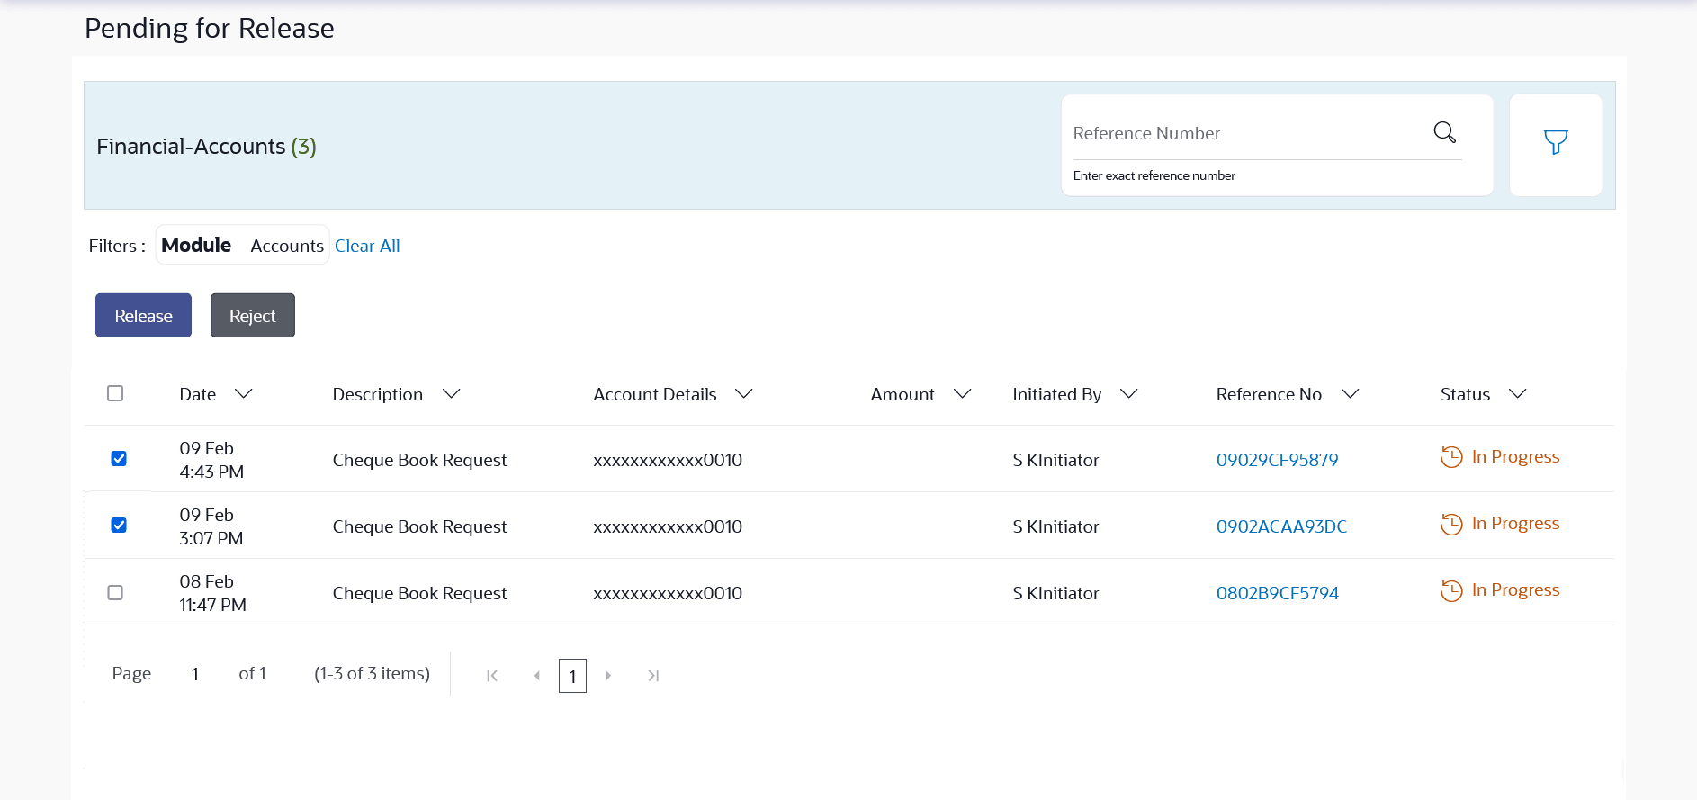The width and height of the screenshot is (1697, 800).
Task: Select page 1 in pagination
Action: click(x=572, y=676)
